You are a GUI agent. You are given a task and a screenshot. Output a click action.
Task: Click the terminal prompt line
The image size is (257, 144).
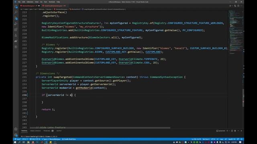39,136
